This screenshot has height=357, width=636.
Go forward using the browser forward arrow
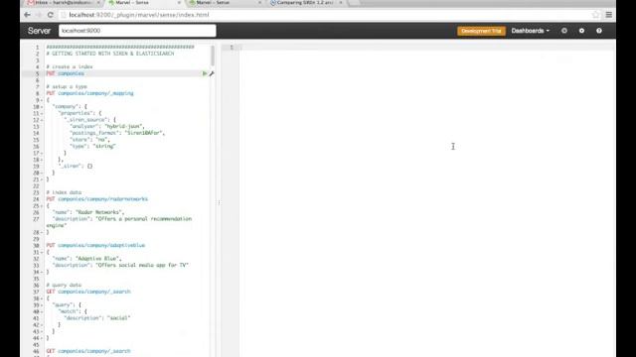click(x=39, y=15)
